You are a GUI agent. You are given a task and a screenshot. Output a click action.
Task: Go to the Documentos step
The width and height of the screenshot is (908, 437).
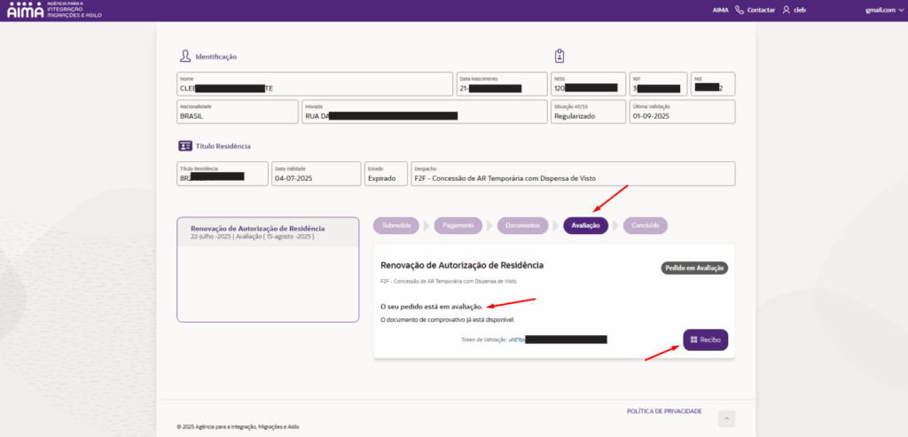pyautogui.click(x=522, y=225)
